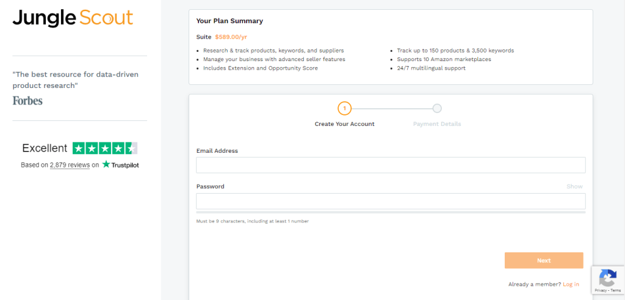Click Track up to 150 products text
The height and width of the screenshot is (300, 625).
[x=455, y=51]
